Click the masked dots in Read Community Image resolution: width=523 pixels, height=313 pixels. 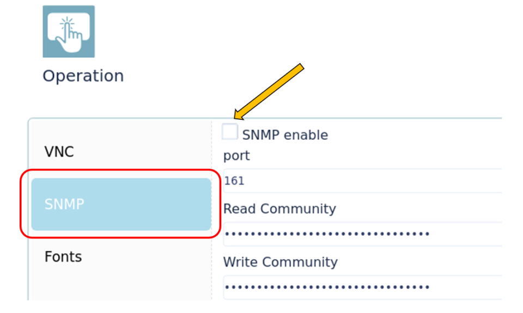327,234
